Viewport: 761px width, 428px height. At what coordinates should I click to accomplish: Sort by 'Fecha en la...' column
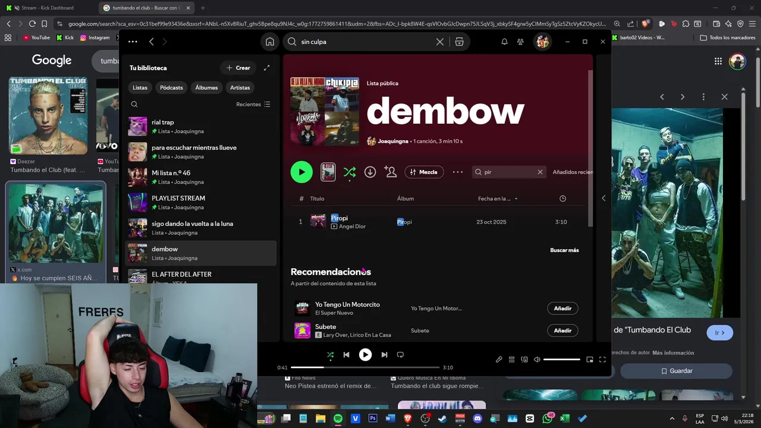pyautogui.click(x=497, y=199)
